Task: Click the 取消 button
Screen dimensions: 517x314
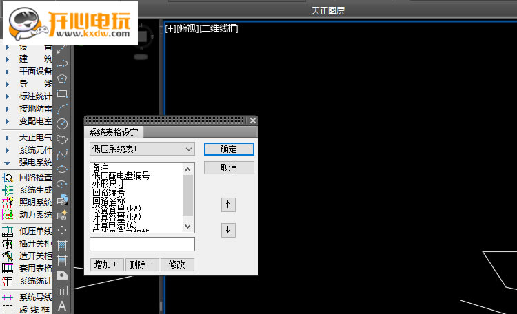Action: (229, 168)
